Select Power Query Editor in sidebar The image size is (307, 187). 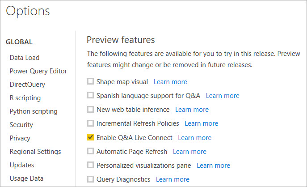[x=38, y=71]
